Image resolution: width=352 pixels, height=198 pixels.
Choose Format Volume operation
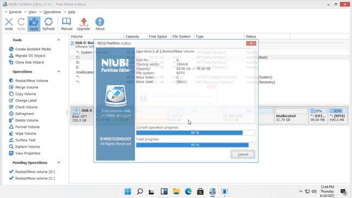point(24,127)
